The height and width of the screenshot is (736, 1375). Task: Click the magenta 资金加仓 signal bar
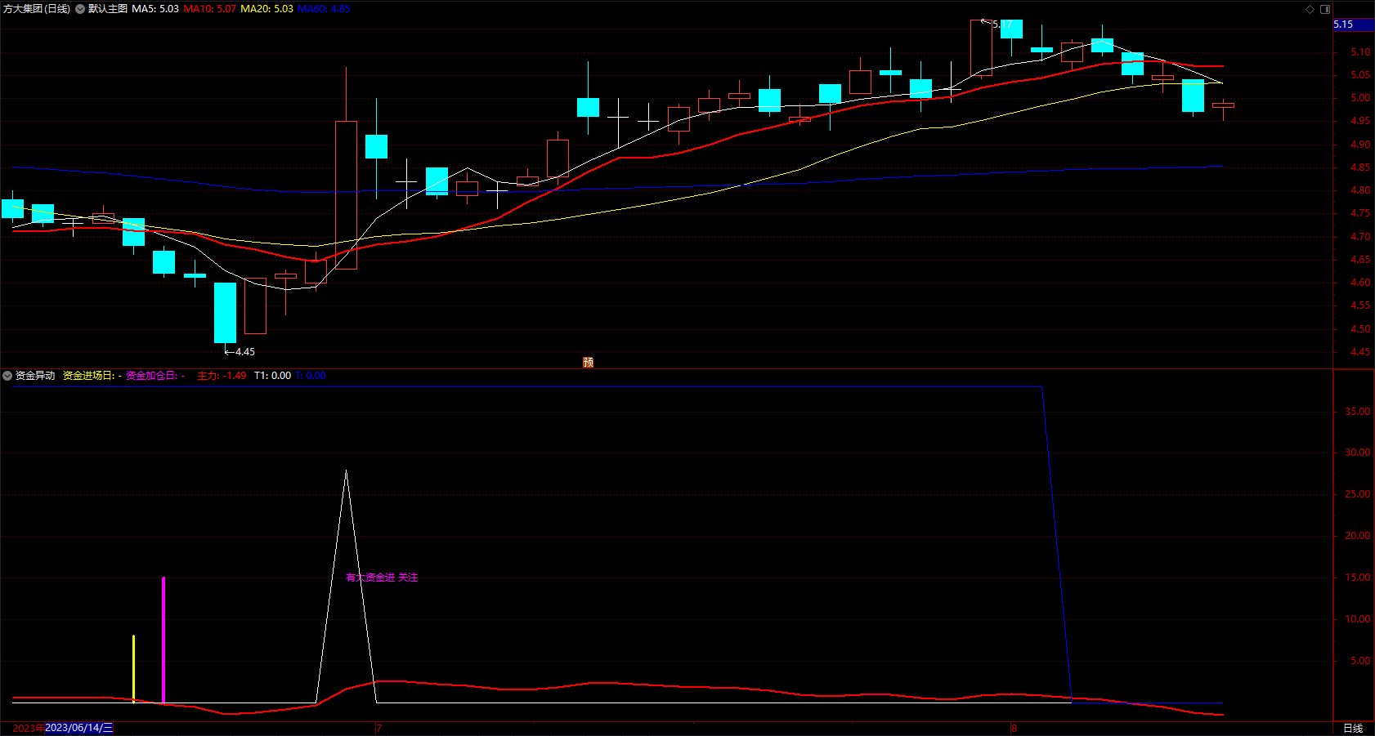tap(163, 640)
